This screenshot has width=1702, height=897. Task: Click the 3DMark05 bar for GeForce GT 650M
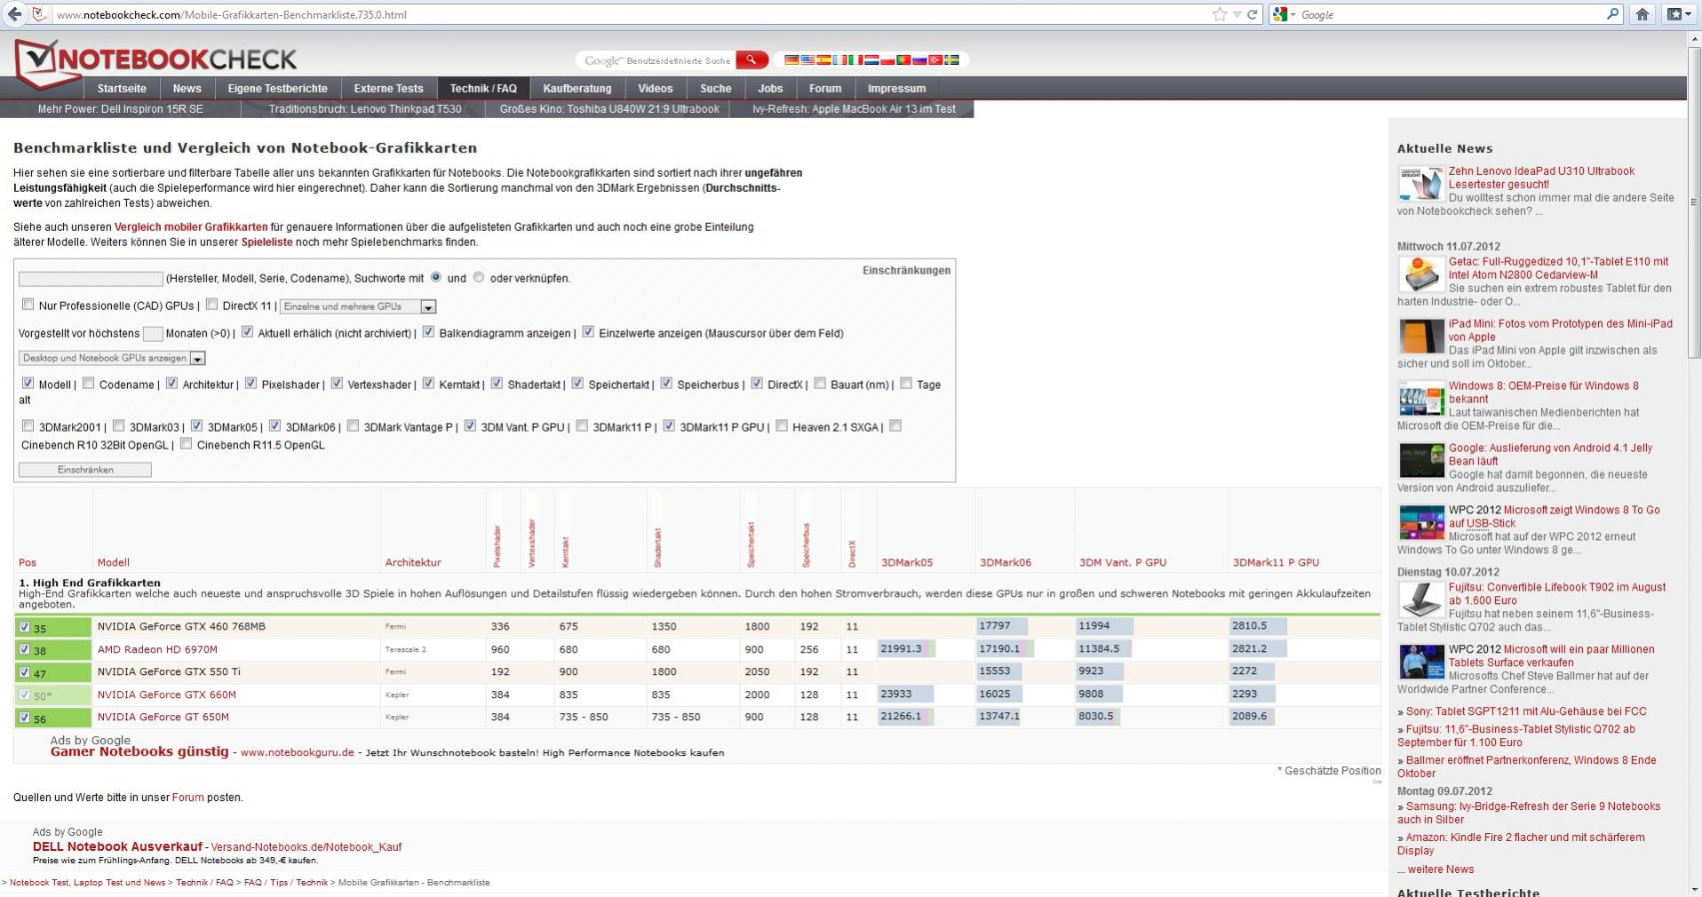pyautogui.click(x=906, y=717)
